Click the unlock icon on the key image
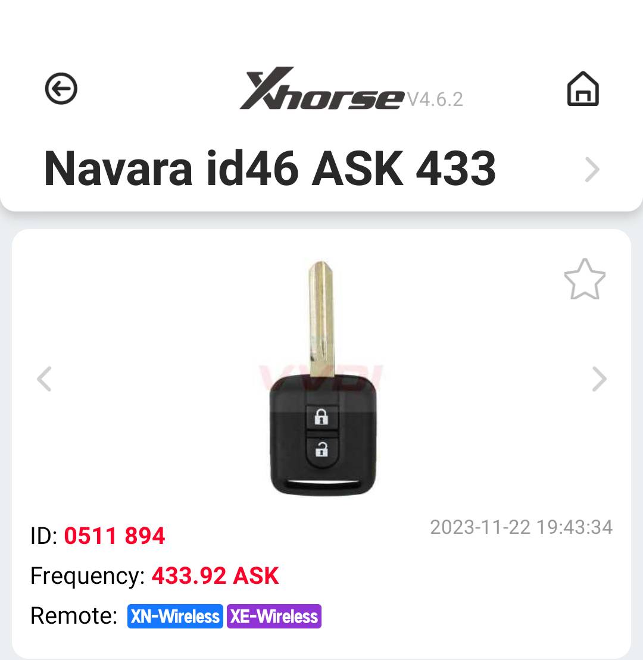643x660 pixels. (x=321, y=451)
